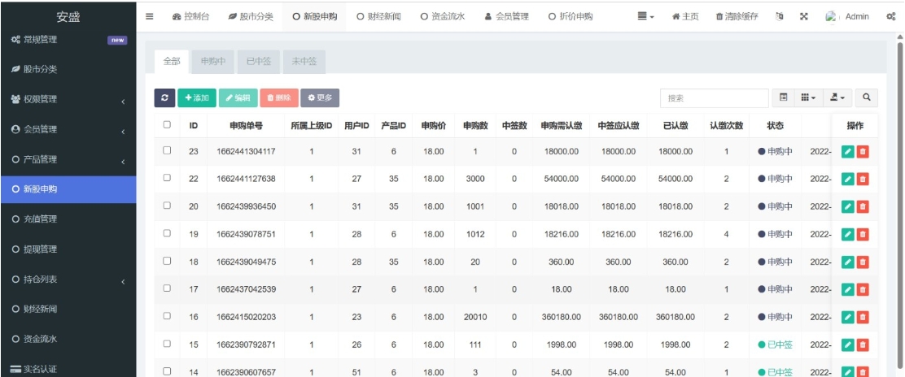Click the green edit icon for row ID 23
The width and height of the screenshot is (905, 377).
click(847, 152)
